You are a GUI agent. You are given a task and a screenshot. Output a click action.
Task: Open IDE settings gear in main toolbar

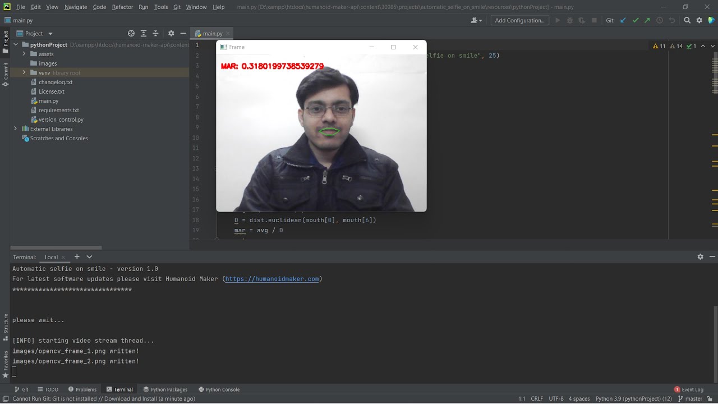(x=699, y=20)
